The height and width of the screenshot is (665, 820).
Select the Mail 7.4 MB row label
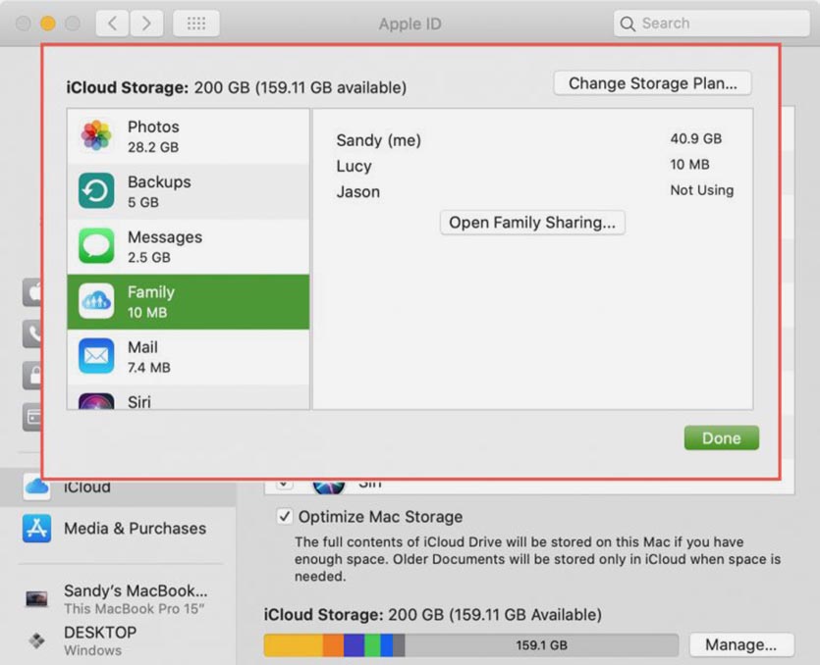coord(149,357)
